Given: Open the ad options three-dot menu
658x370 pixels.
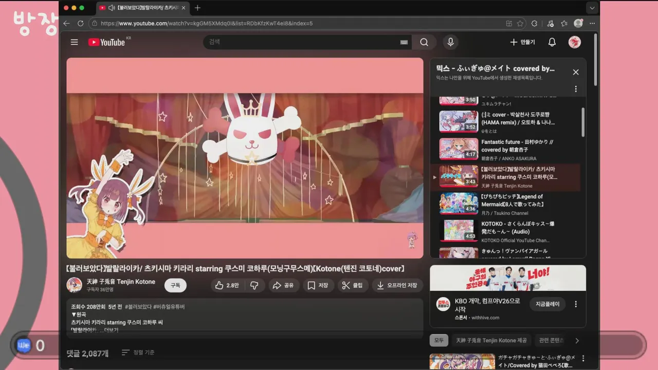Looking at the screenshot, I should [576, 304].
